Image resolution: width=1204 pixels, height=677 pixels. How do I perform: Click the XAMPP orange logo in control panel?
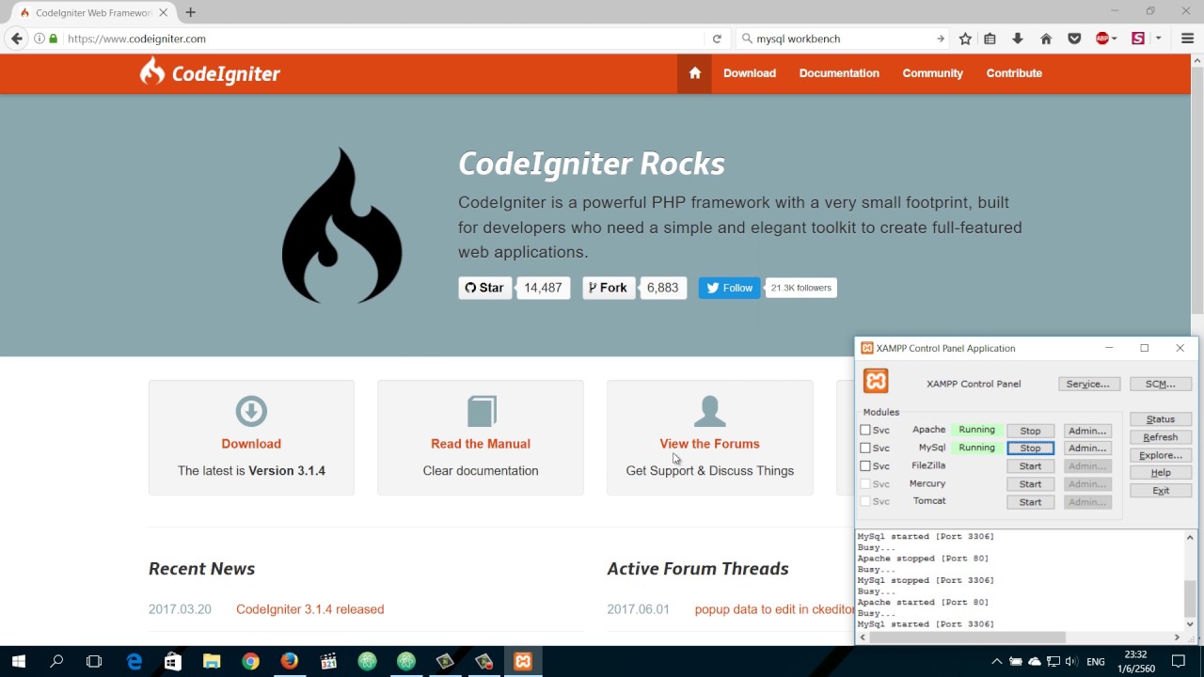(x=876, y=381)
